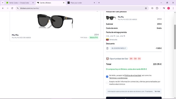
Task: Bookmark this page with star icon
Action: pyautogui.click(x=146, y=8)
